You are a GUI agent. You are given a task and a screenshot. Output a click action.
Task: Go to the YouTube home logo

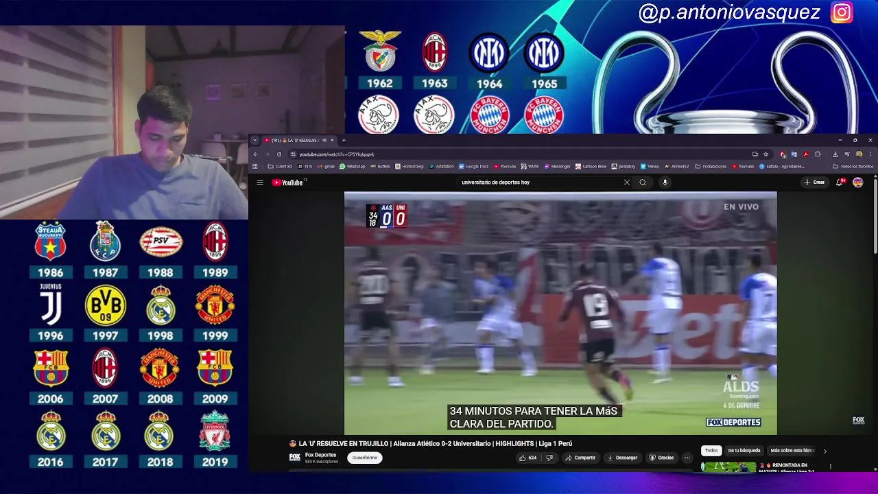click(287, 183)
